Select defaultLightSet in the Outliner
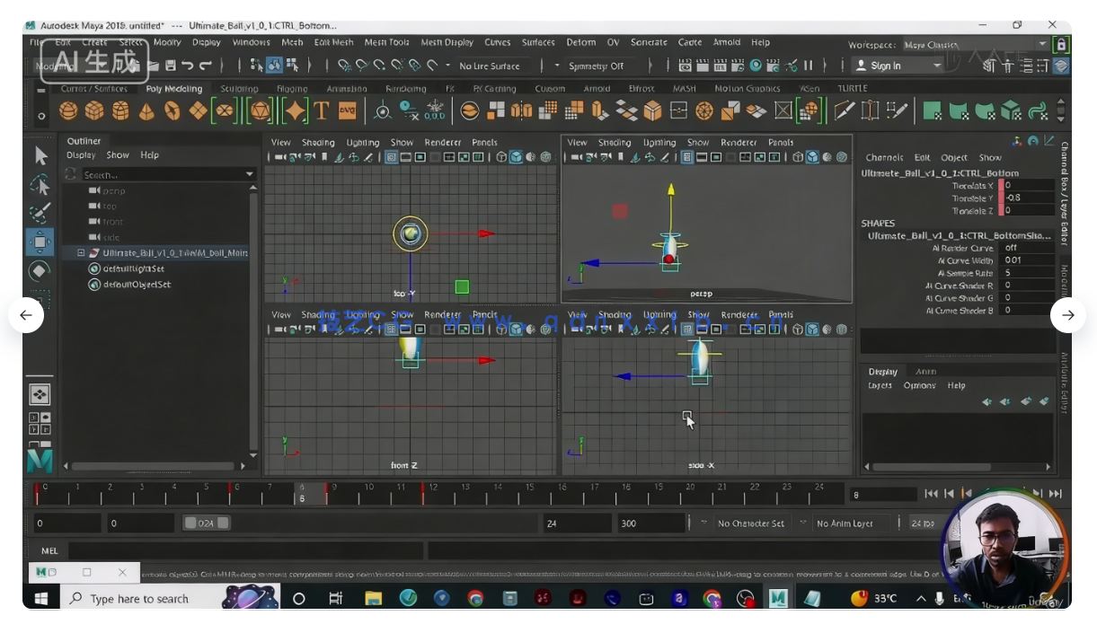The width and height of the screenshot is (1097, 642). (x=133, y=269)
